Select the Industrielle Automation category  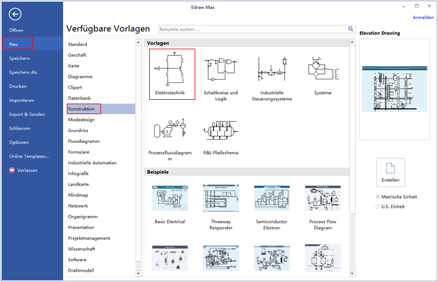click(92, 163)
